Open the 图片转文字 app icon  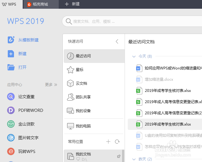(x=11, y=138)
